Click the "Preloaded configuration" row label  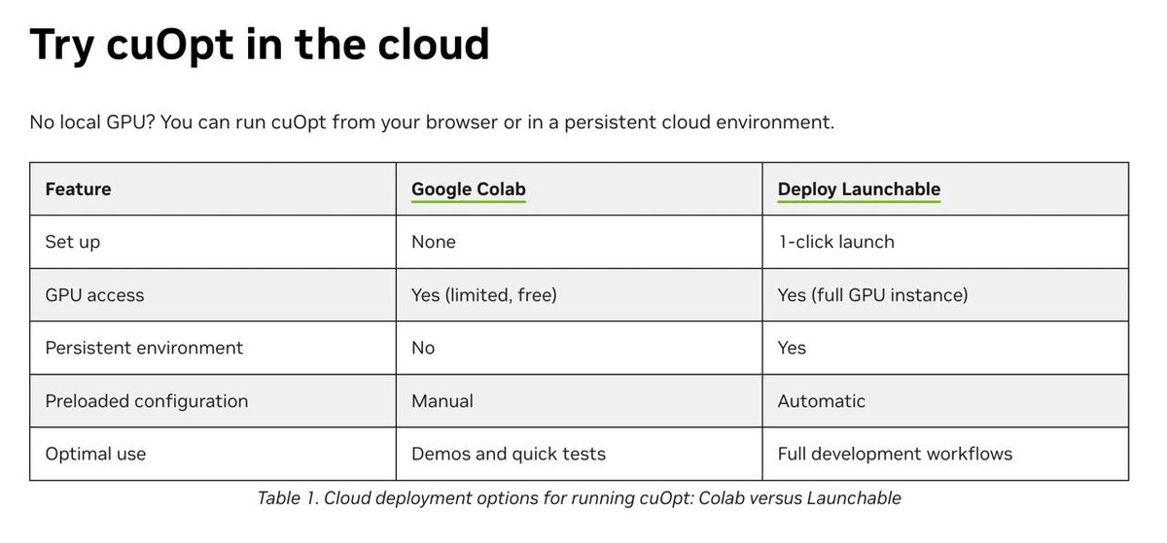coord(147,400)
